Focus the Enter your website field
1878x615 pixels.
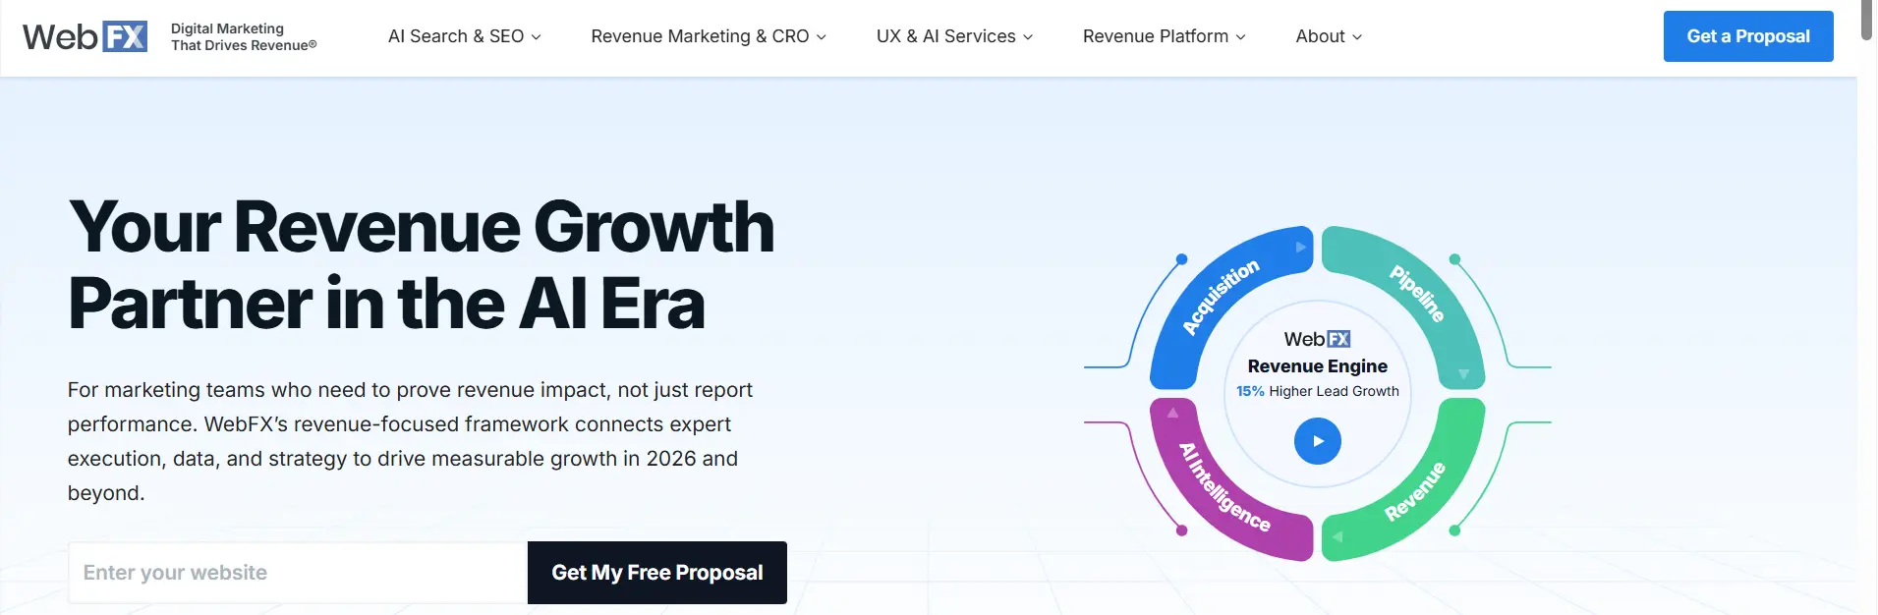pos(298,573)
